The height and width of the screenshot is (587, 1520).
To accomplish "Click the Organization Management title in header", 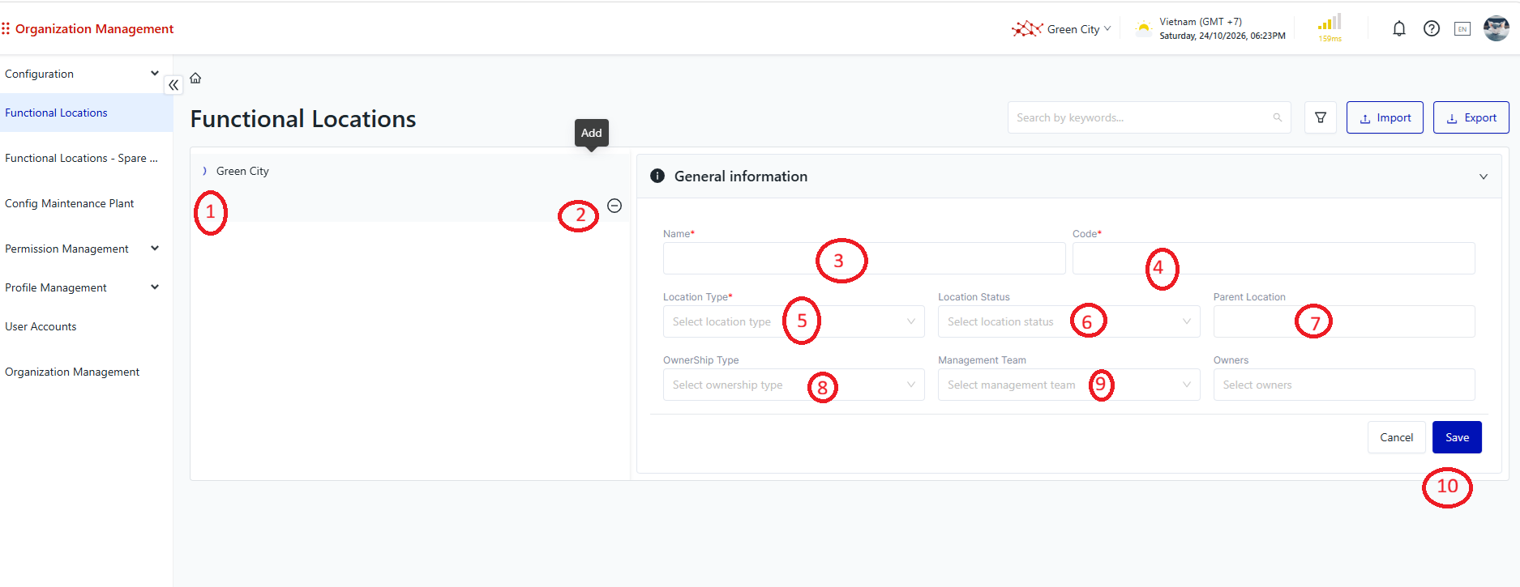I will tap(94, 29).
